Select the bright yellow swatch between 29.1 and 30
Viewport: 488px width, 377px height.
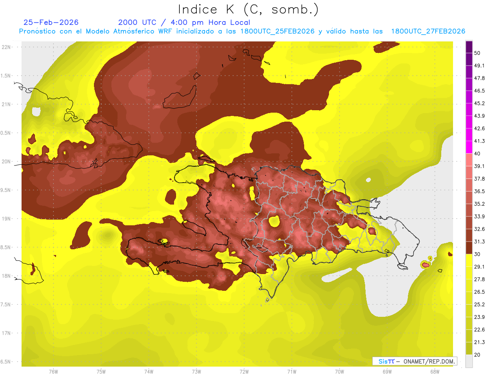469,260
